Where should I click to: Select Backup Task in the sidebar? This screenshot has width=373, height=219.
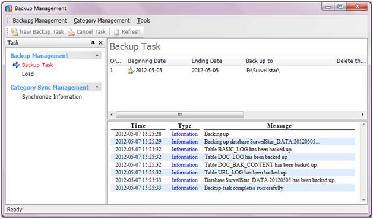(x=37, y=65)
